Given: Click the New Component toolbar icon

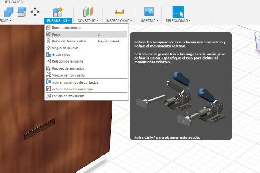Looking at the screenshot, I should tap(58, 12).
